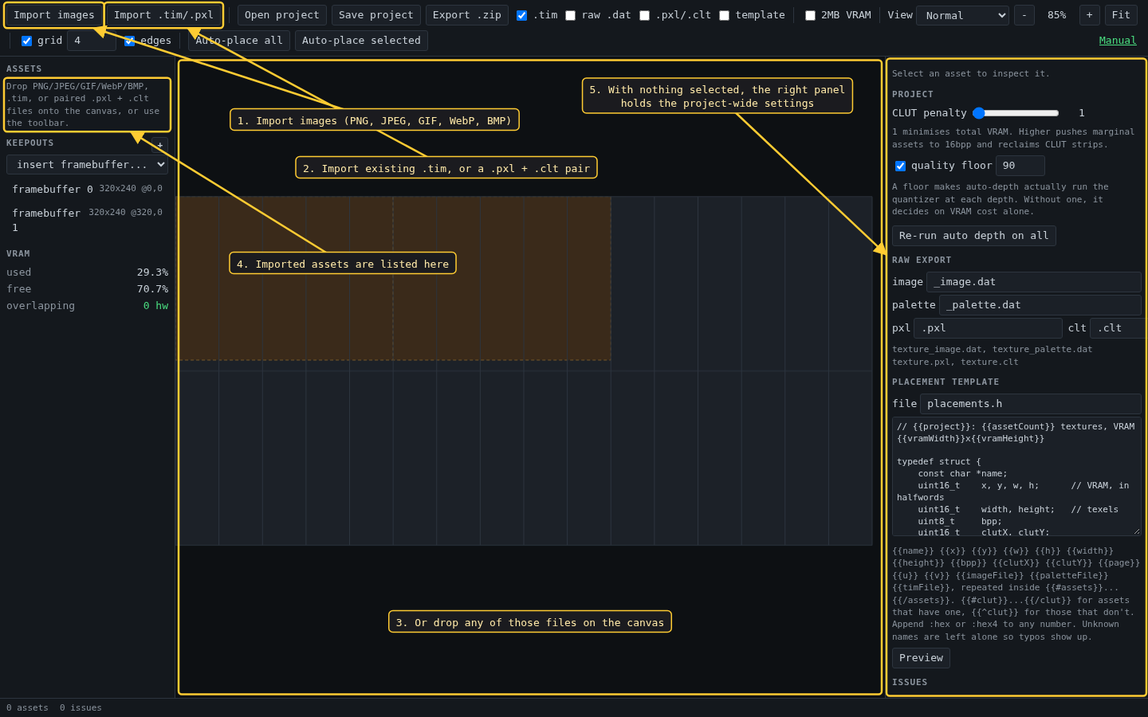The width and height of the screenshot is (1148, 717).
Task: Click the 85% zoom level value
Action: click(1057, 15)
